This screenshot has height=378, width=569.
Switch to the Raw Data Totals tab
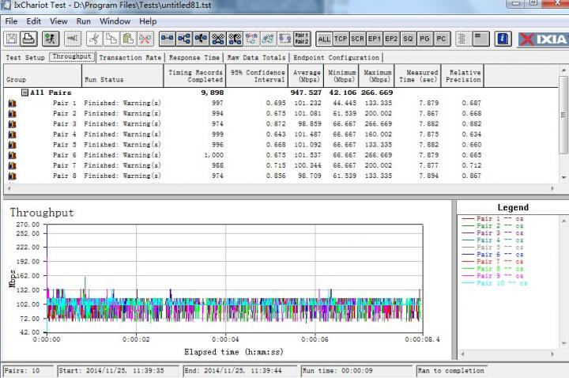click(256, 58)
